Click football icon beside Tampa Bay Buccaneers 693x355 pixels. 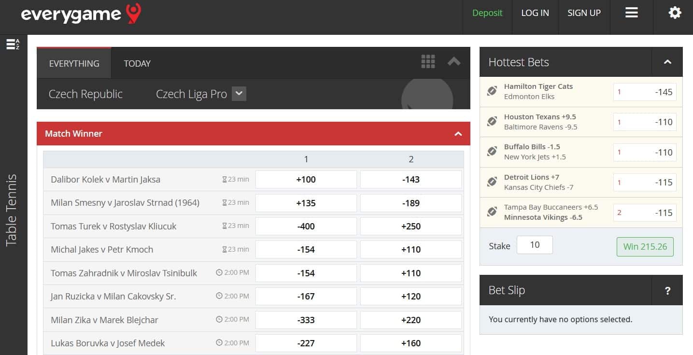coord(492,212)
